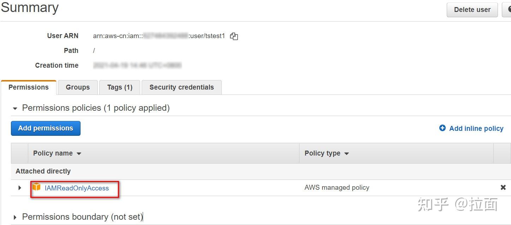Select the Permissions tab

(28, 87)
